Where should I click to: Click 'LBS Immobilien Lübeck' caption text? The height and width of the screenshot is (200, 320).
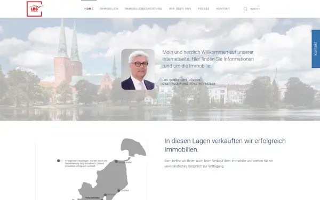coord(181,80)
